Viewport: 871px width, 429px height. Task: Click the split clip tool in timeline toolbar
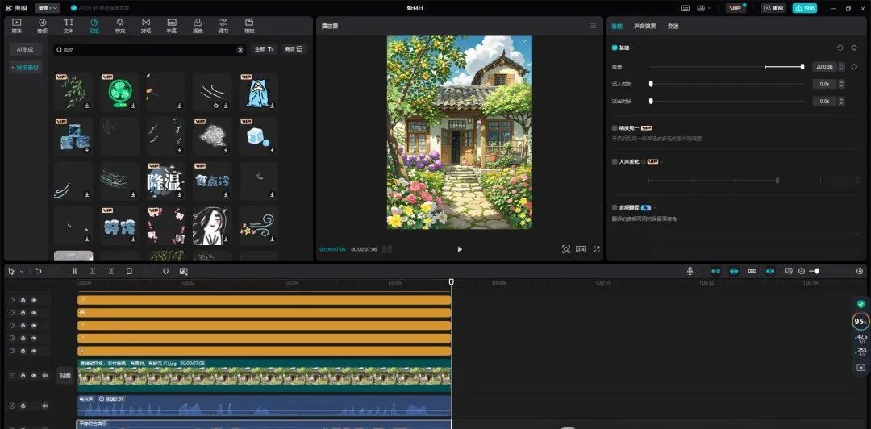(x=75, y=271)
